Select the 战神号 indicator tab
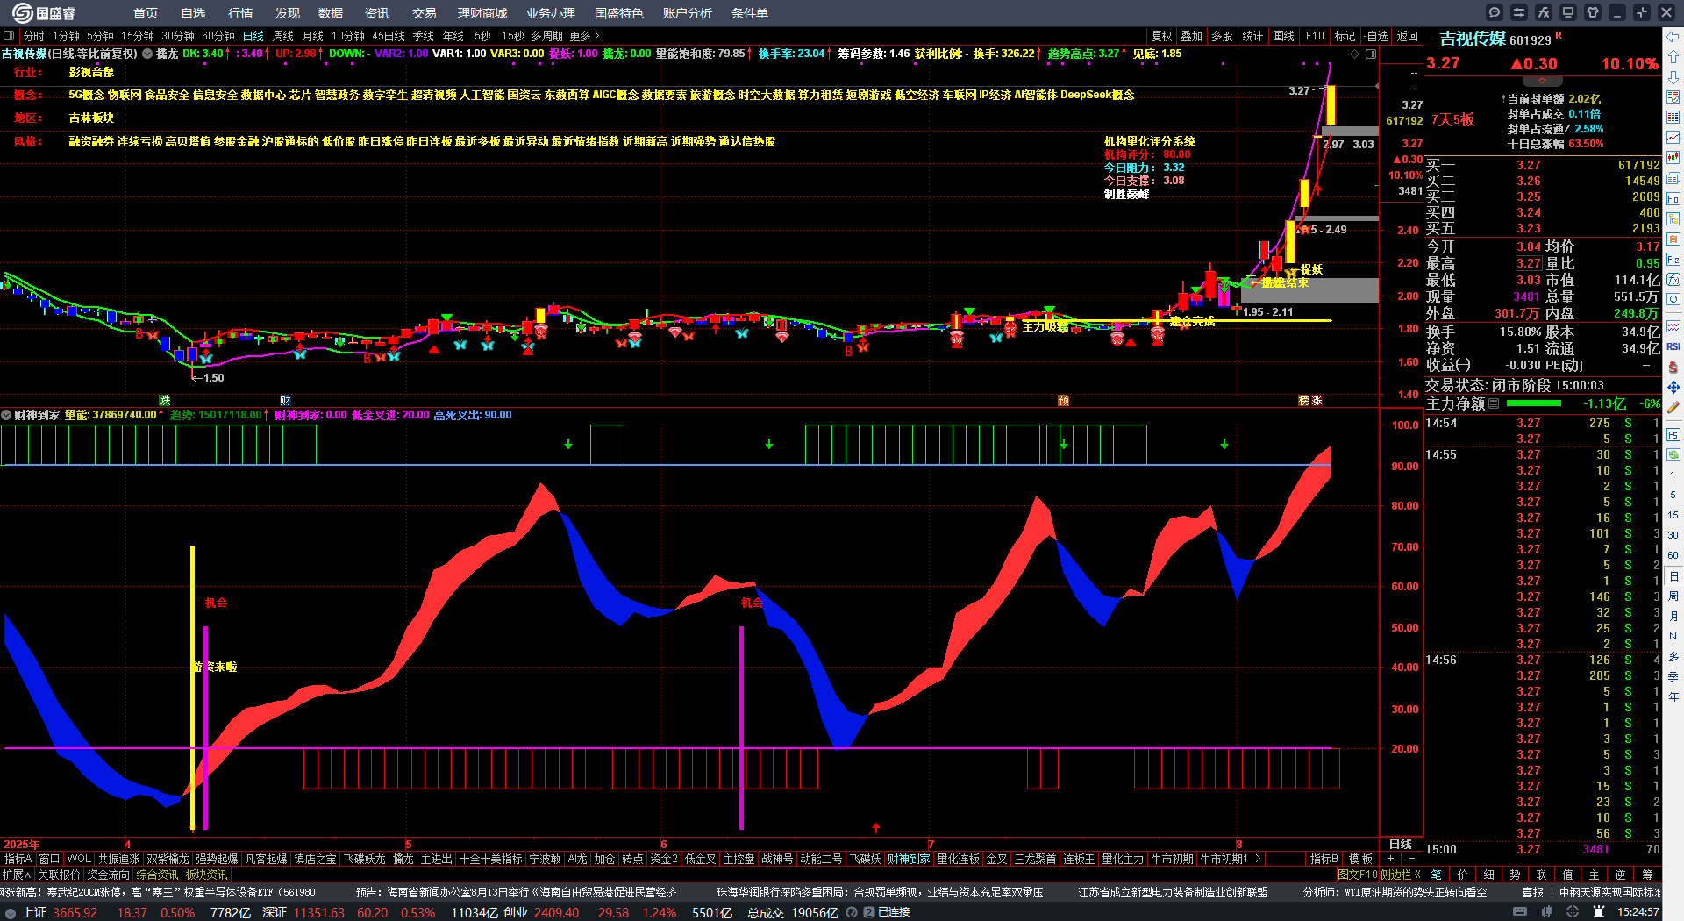 click(777, 859)
